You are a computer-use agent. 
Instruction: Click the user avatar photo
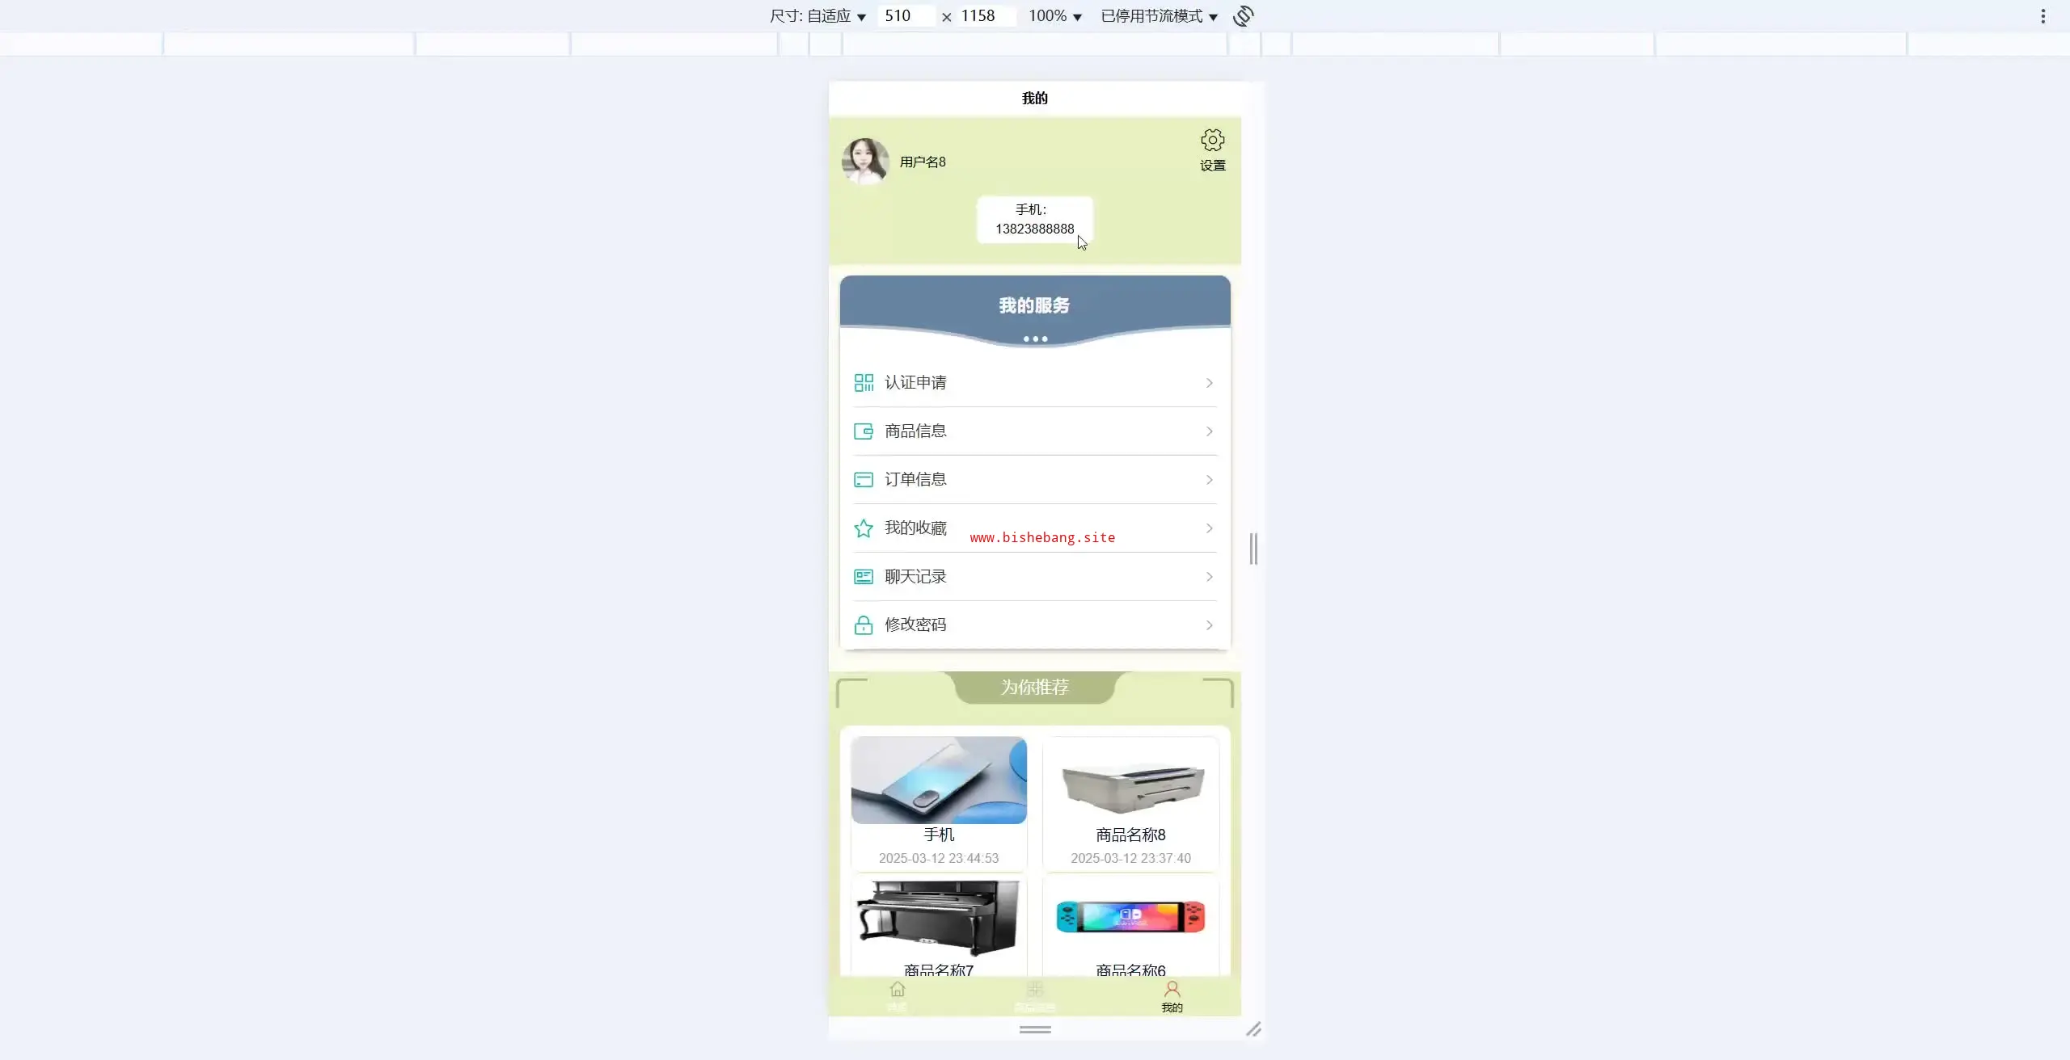click(864, 161)
